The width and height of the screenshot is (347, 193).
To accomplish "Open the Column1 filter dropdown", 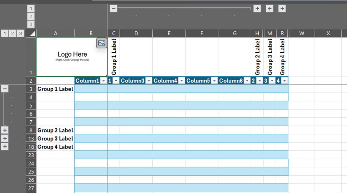I will (x=103, y=81).
